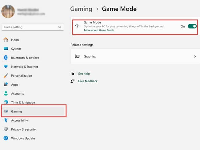The height and width of the screenshot is (150, 200).
Task: Expand the Graphics chevron arrow
Action: coord(195,57)
